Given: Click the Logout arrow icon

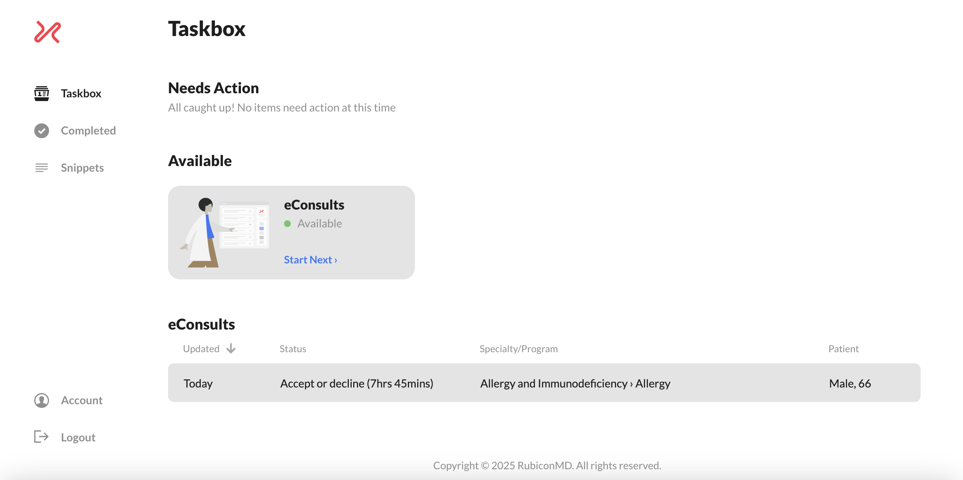Looking at the screenshot, I should pos(42,437).
